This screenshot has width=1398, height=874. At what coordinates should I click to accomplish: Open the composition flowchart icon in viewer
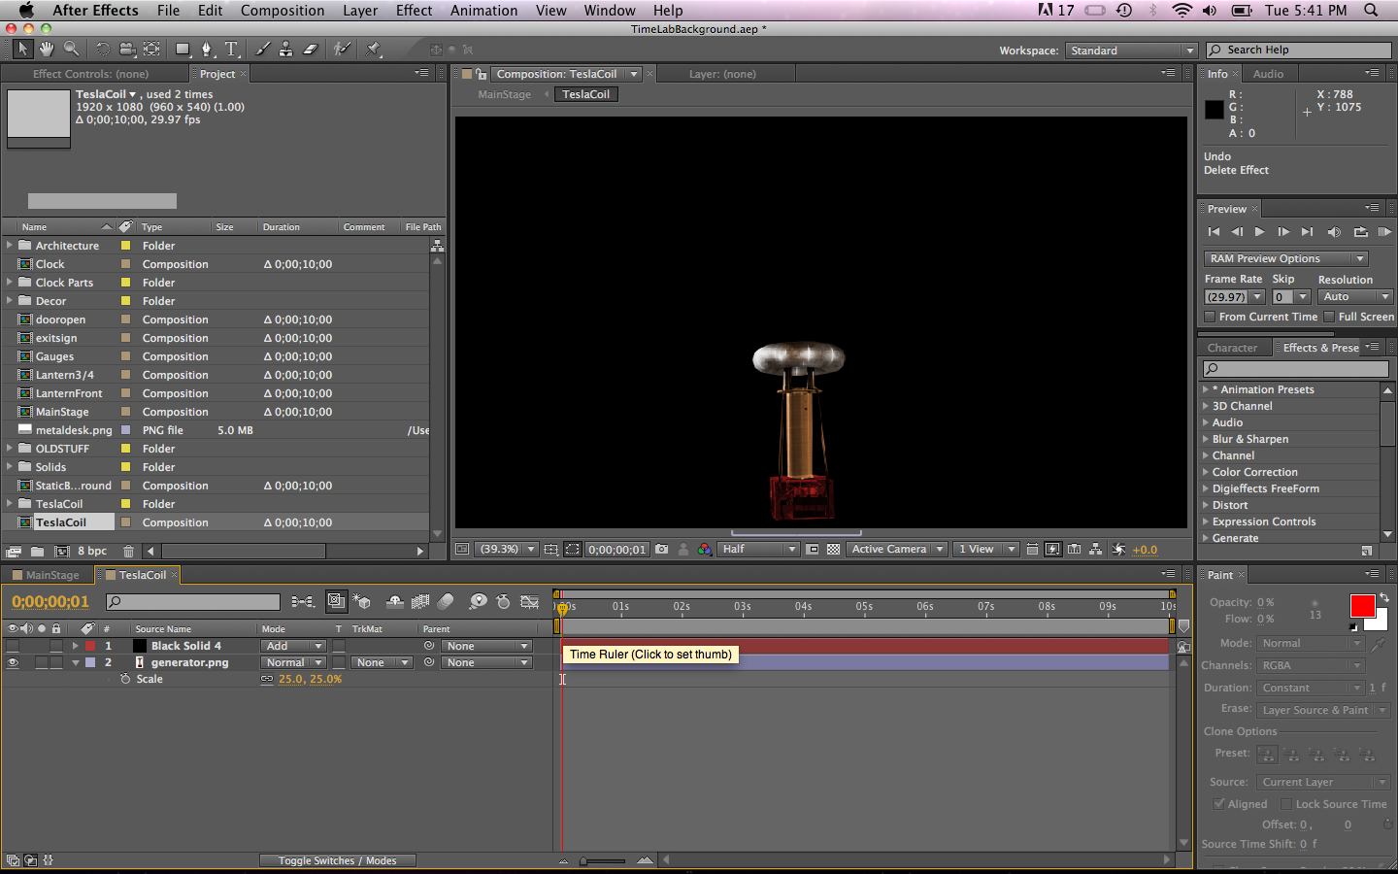[x=1096, y=550]
